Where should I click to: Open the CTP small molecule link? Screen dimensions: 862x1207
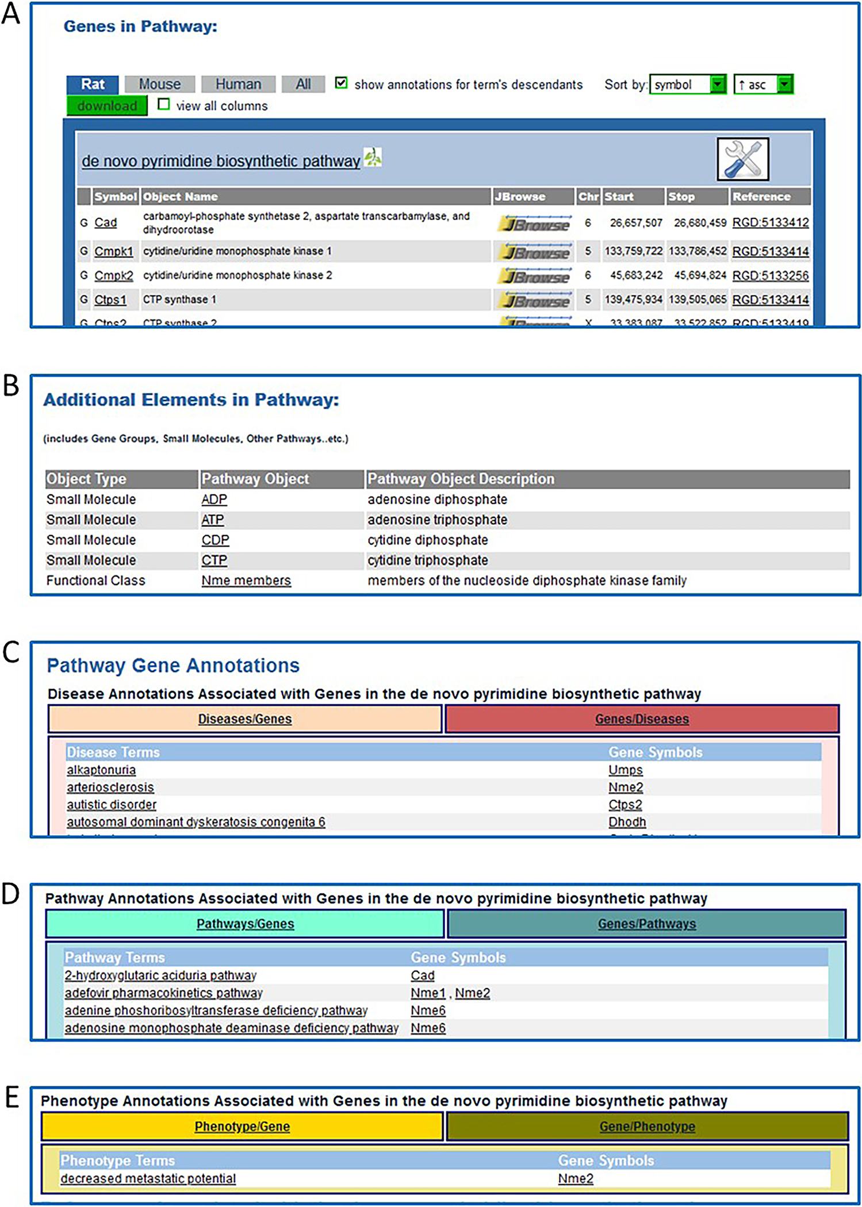pyautogui.click(x=214, y=560)
